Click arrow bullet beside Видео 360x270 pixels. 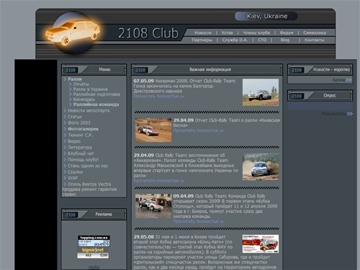[x=65, y=141]
